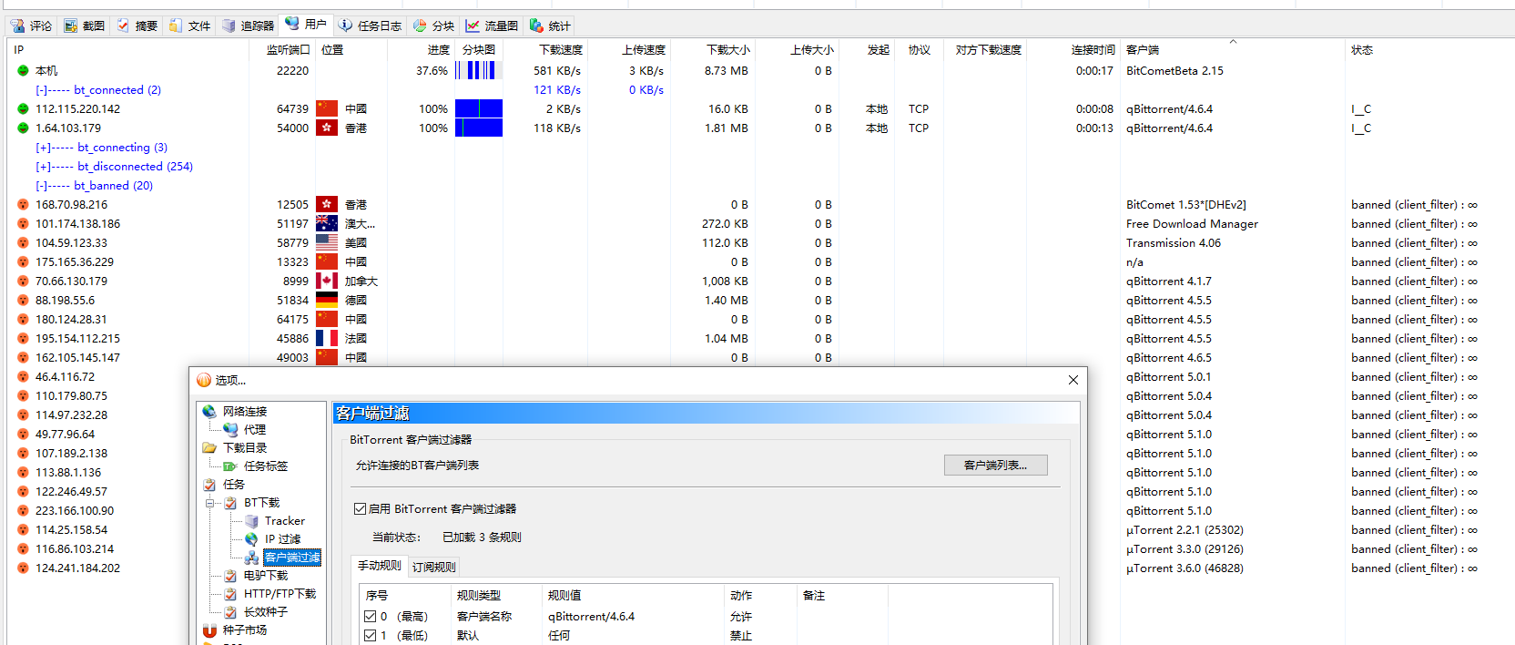Open the 追踪器 tab
This screenshot has height=645, width=1515.
248,26
